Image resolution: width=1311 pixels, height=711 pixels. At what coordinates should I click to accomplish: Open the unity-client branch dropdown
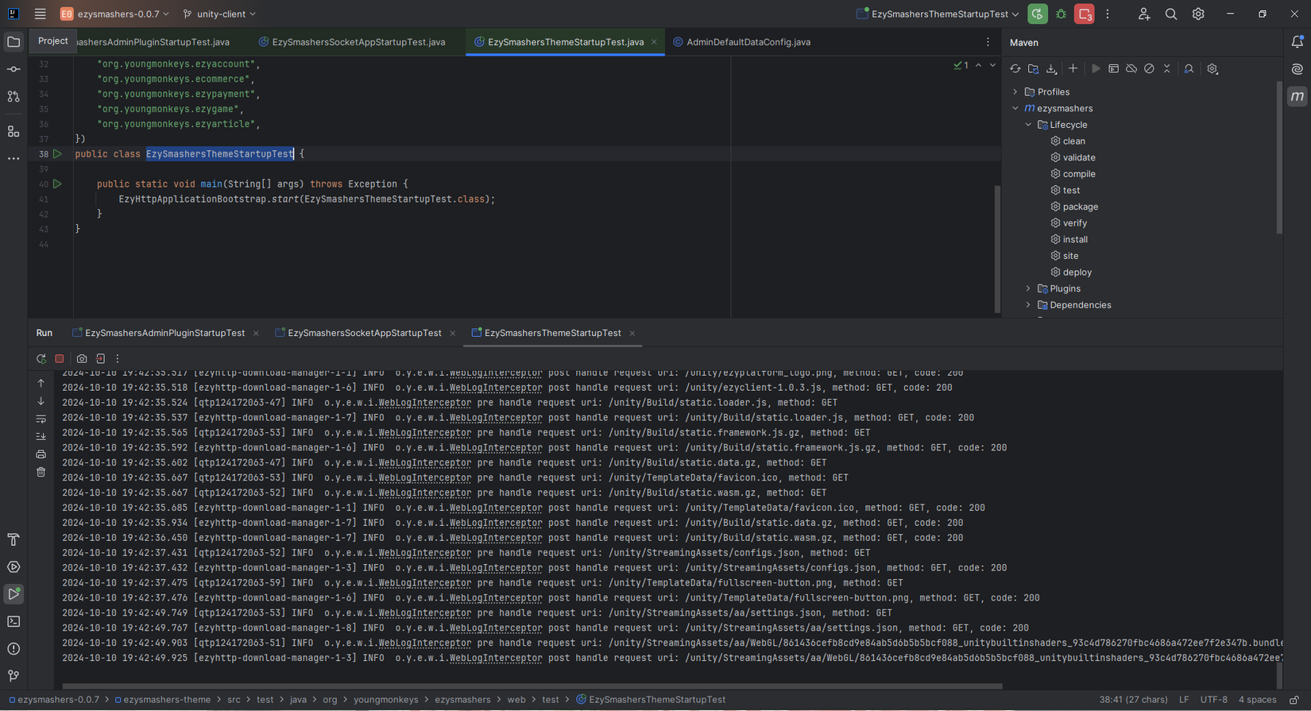click(x=220, y=14)
